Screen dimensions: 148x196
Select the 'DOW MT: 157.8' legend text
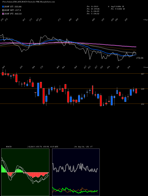pyautogui.click(x=12, y=10)
